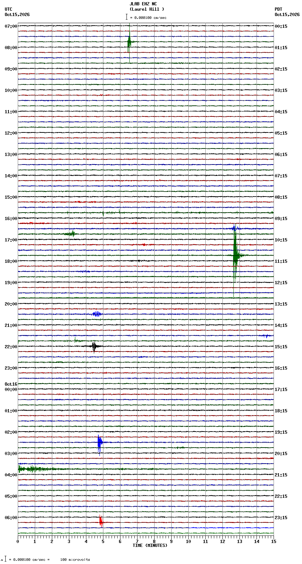Click the Oct16 date label on left

pos(11,384)
